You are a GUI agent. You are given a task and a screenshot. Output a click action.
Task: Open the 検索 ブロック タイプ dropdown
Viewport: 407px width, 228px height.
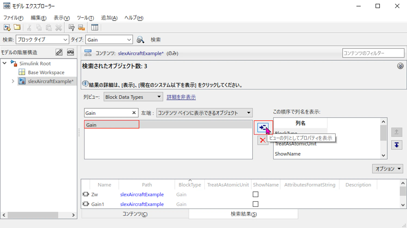42,40
